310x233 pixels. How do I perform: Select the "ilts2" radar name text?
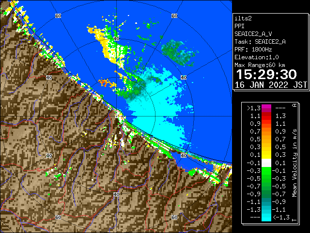[243, 18]
